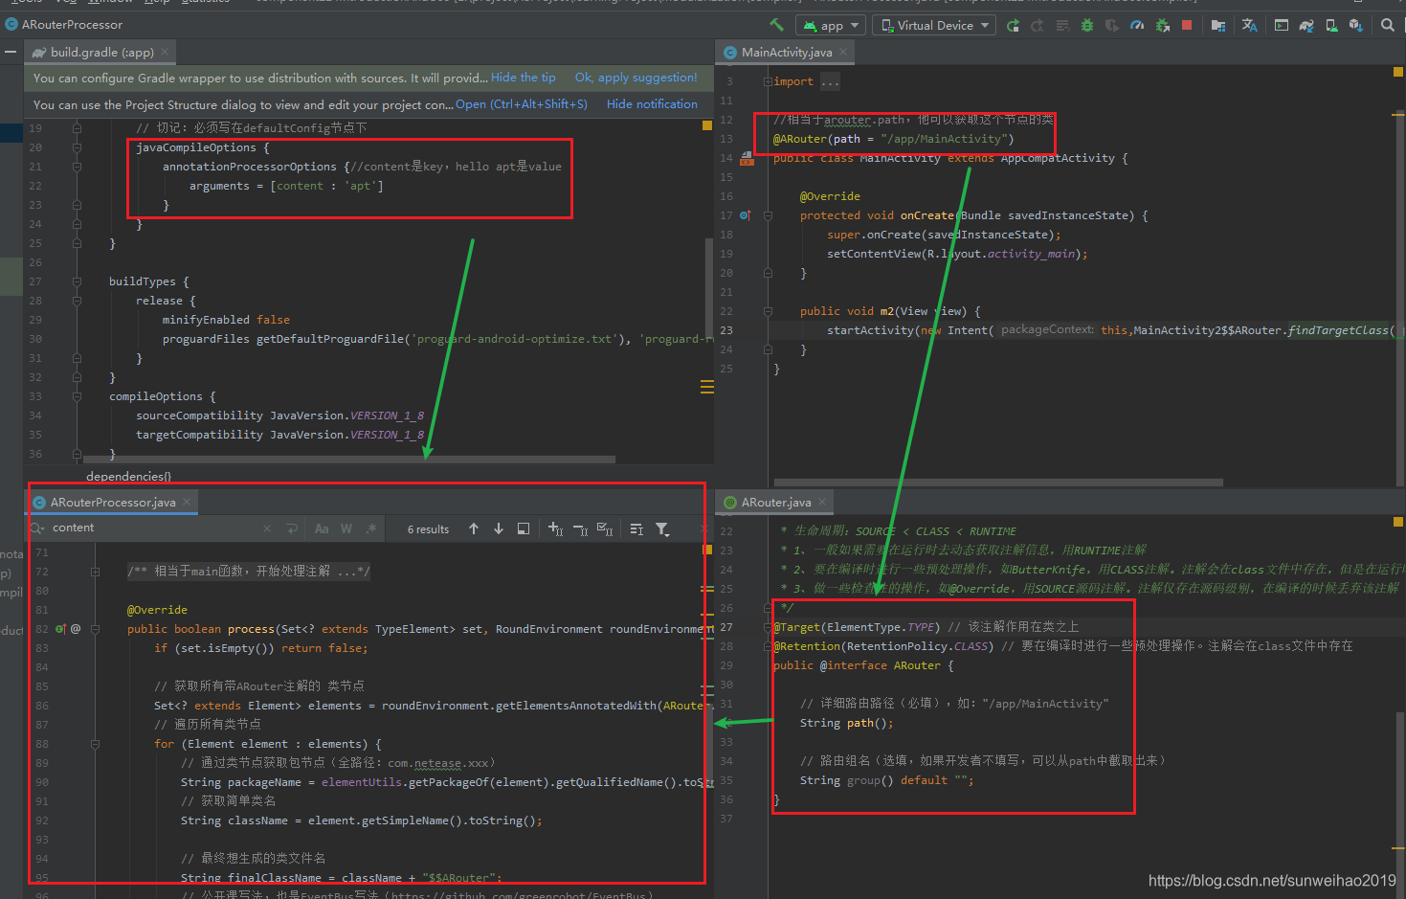
Task: Collapse the for loop in ARouterProcessor
Action: [95, 744]
